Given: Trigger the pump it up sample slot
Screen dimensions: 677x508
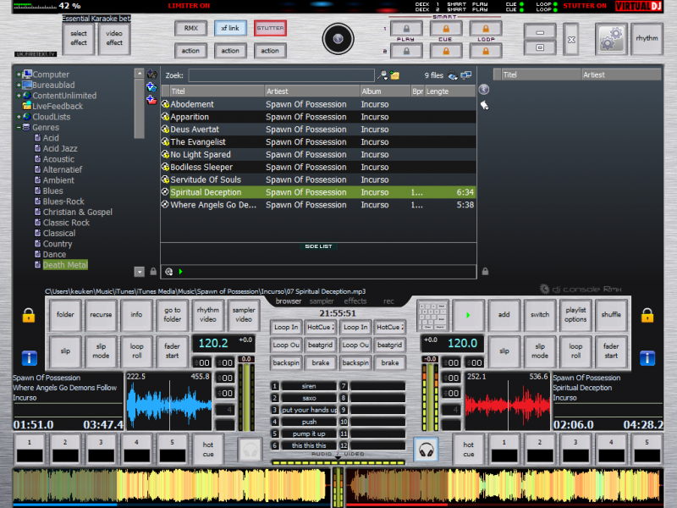Looking at the screenshot, I should pyautogui.click(x=308, y=433).
